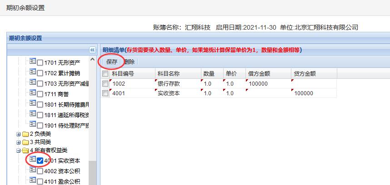Click the folder icon of 2 负债类

point(25,134)
